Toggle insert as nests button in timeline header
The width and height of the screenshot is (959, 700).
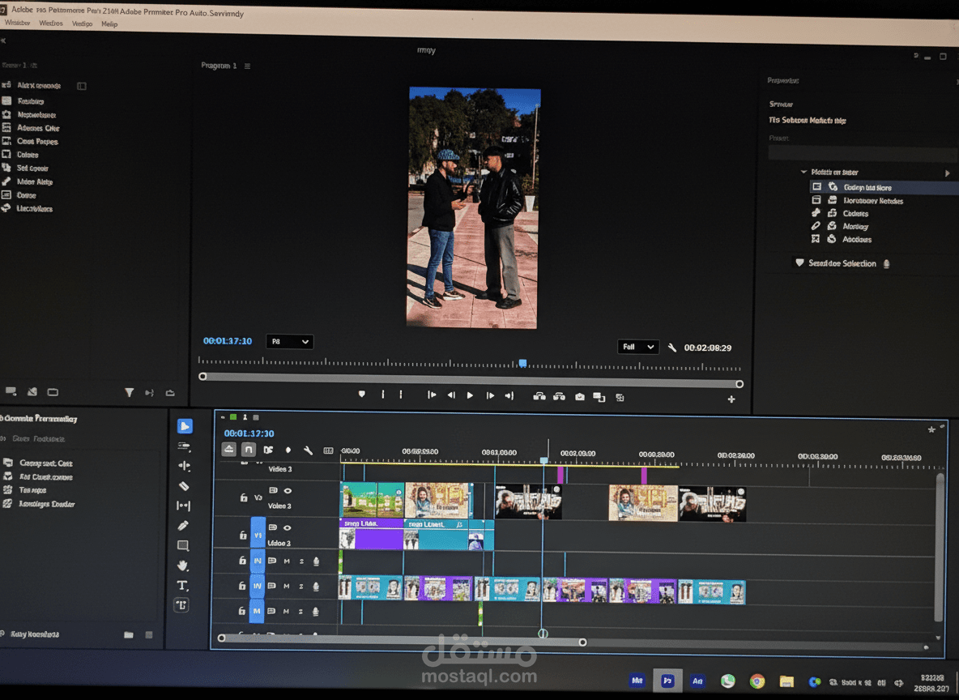(228, 449)
